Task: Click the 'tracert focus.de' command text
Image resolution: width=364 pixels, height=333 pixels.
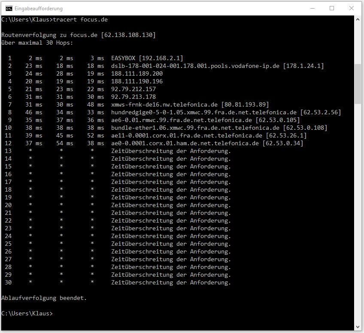Action: click(x=80, y=19)
